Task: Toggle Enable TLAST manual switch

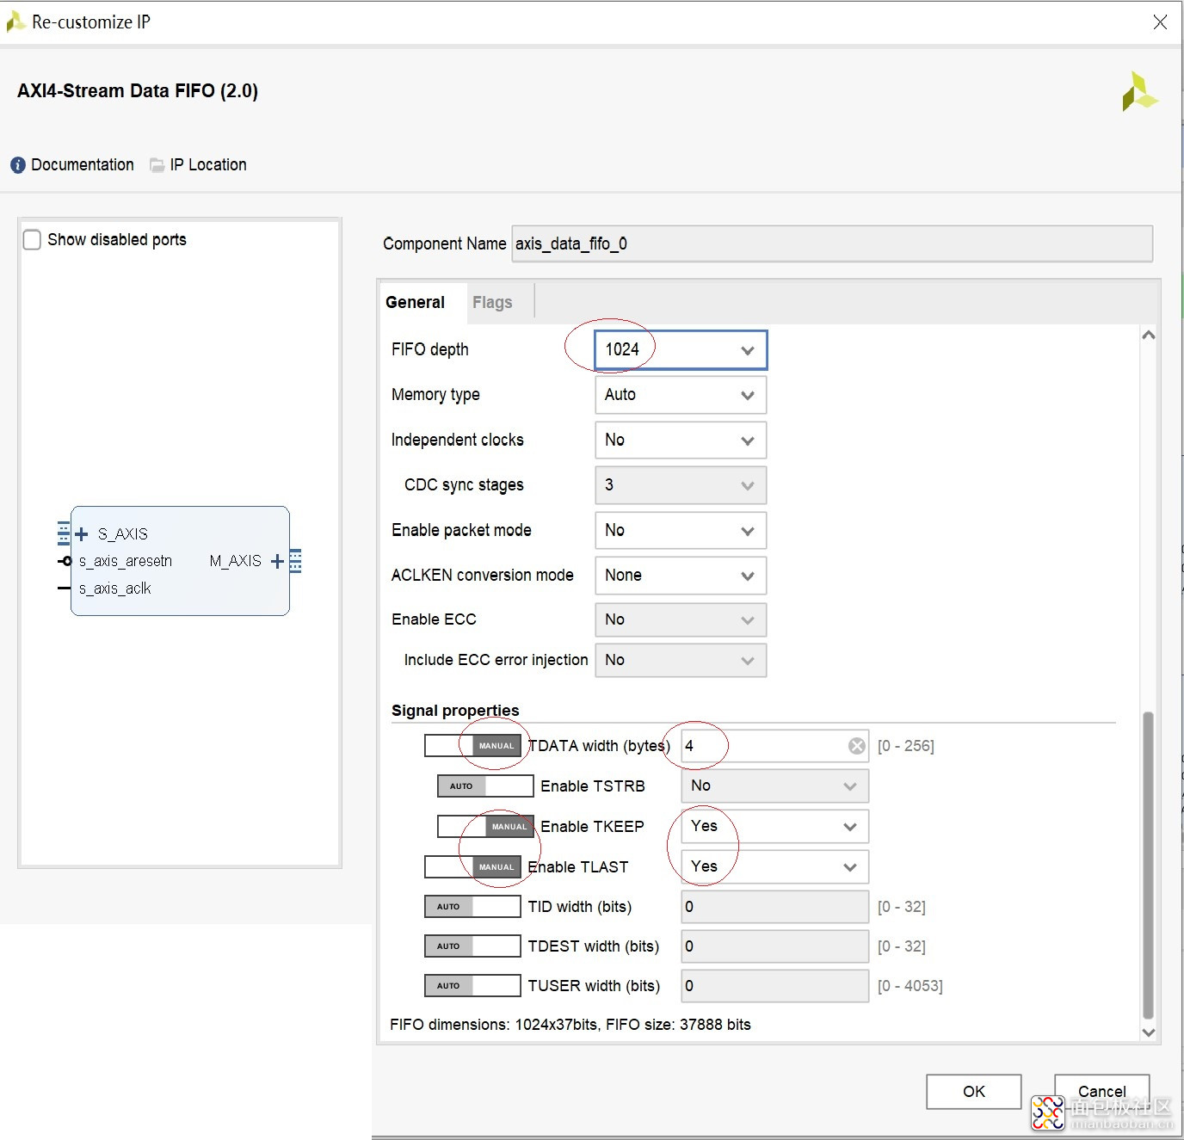Action: 472,867
